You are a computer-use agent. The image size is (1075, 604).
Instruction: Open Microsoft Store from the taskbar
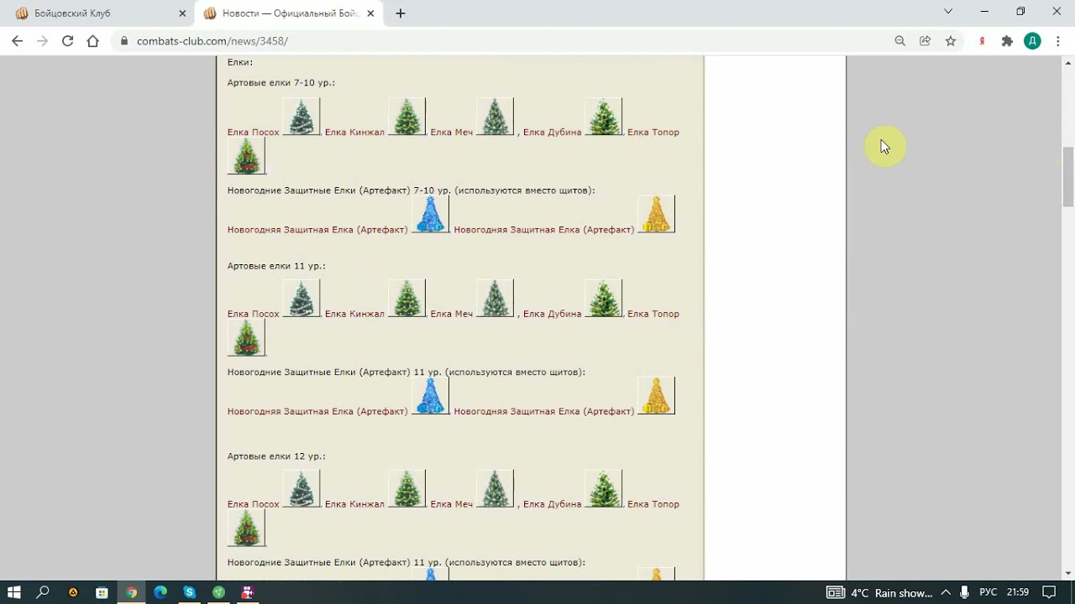coord(102,592)
